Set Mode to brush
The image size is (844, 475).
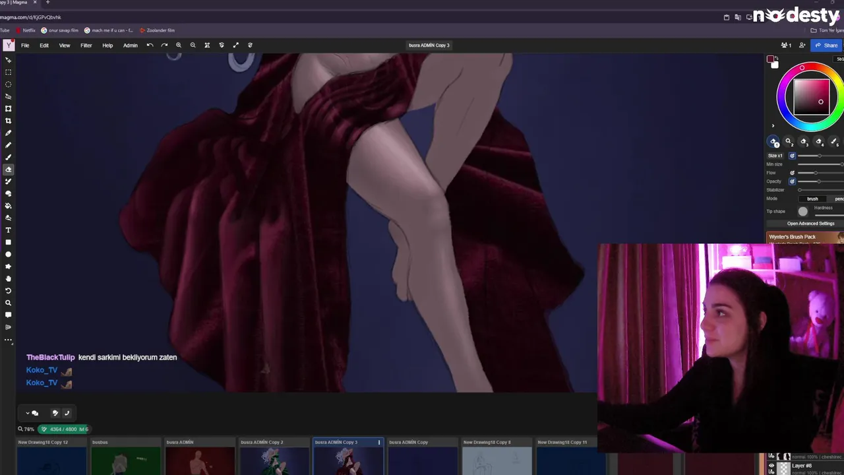pos(812,199)
